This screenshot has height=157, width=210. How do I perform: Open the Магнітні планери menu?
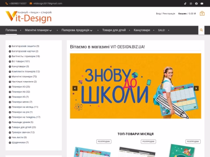click(x=37, y=30)
